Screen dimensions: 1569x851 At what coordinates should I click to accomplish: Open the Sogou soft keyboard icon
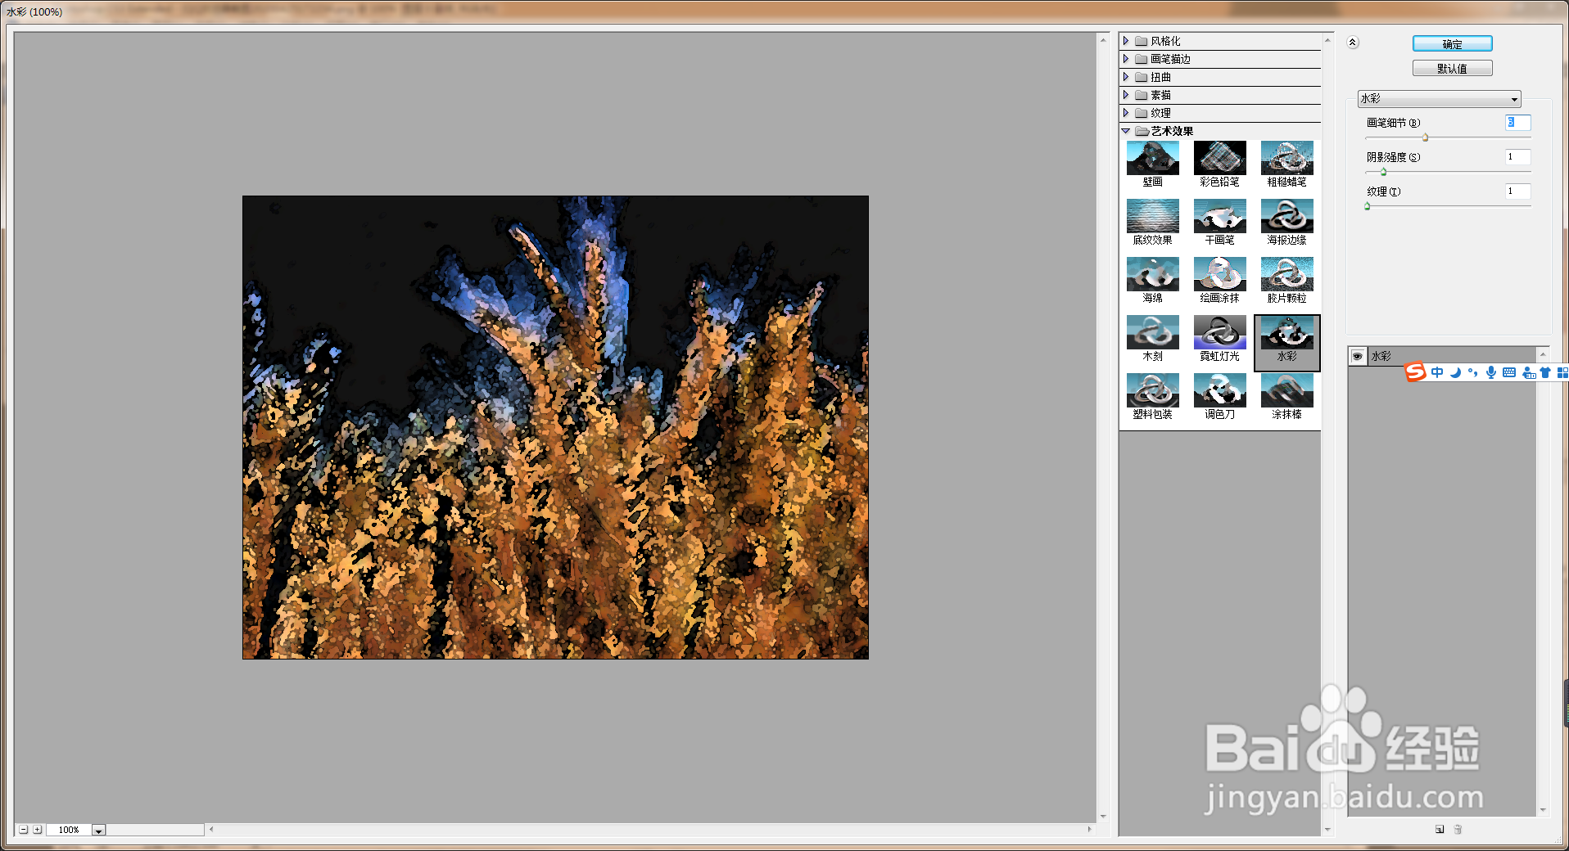(x=1509, y=372)
